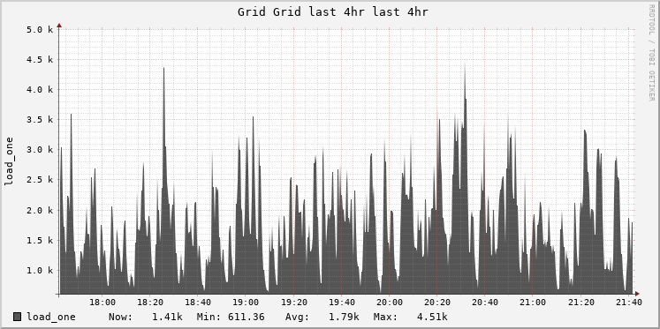Click the RRDTOOL / TOBI OETIKER watermark

(651, 53)
